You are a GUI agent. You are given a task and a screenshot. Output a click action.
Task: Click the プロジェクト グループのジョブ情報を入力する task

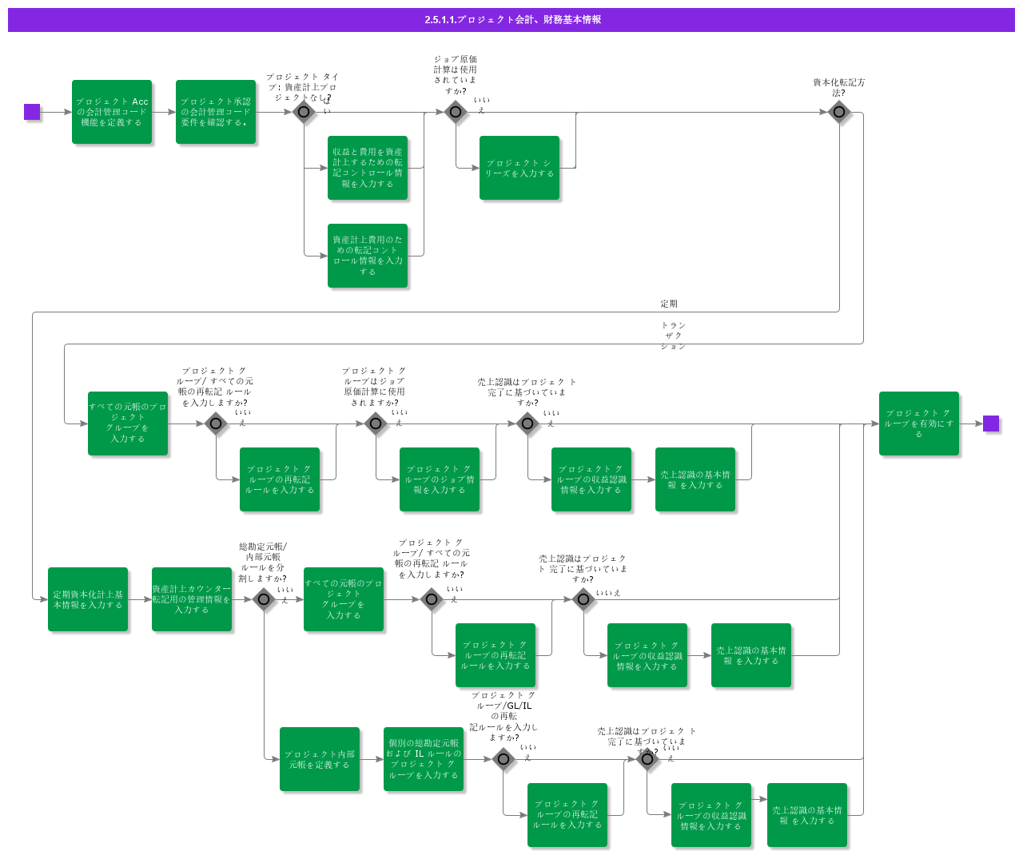pyautogui.click(x=440, y=479)
